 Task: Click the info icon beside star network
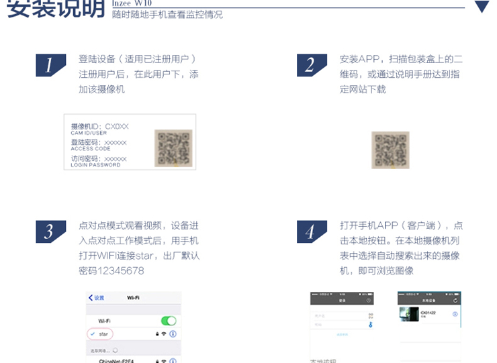pyautogui.click(x=173, y=334)
